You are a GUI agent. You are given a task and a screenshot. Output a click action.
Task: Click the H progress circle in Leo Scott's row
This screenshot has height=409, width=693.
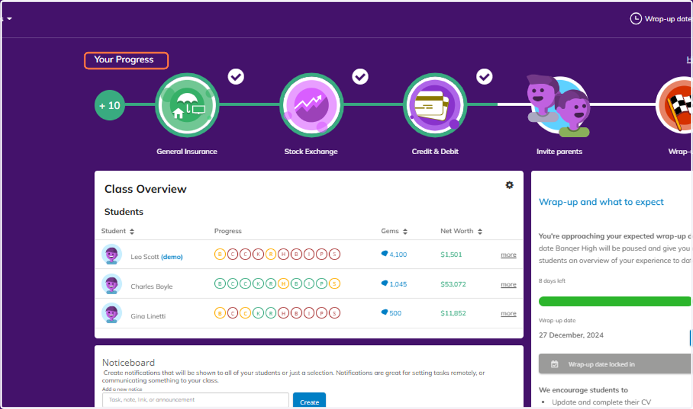[x=284, y=254]
